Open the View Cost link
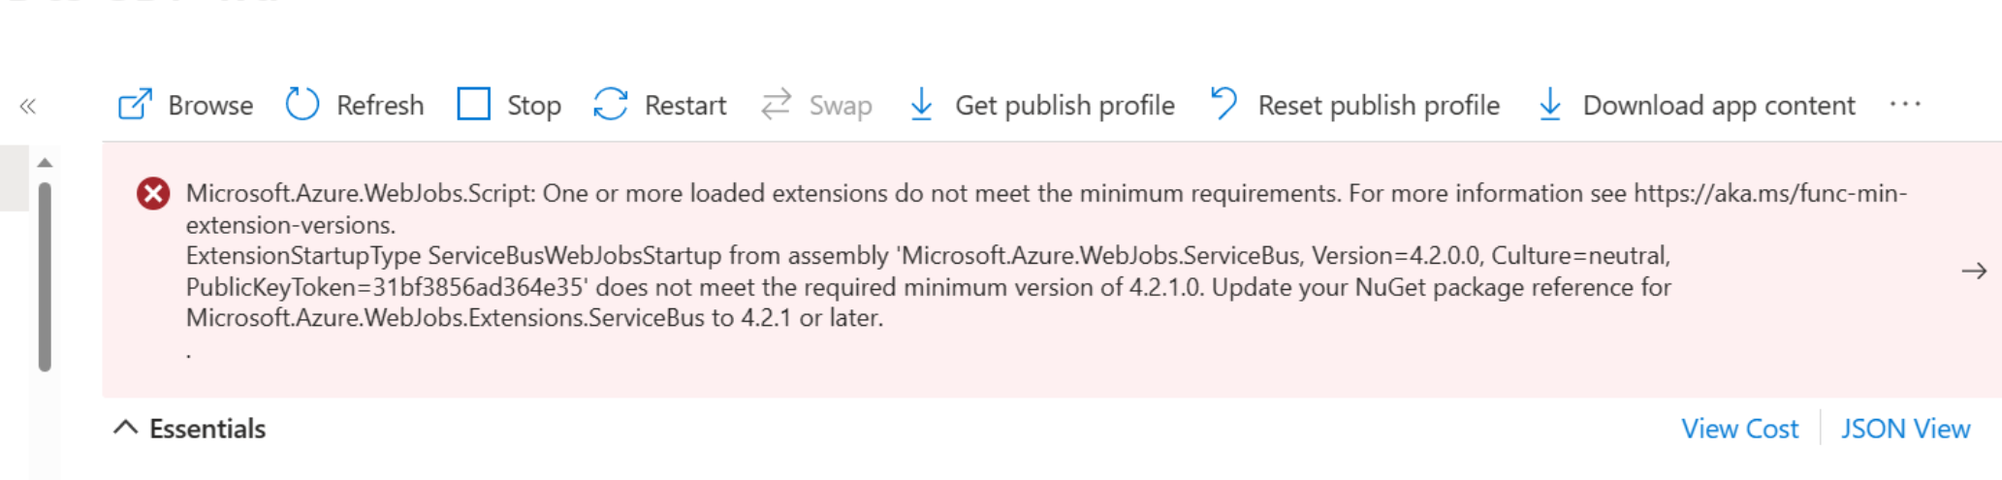 tap(1739, 429)
